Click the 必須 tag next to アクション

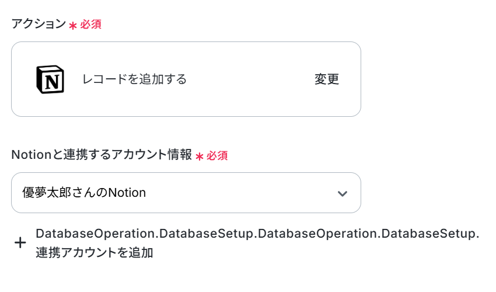(x=91, y=25)
